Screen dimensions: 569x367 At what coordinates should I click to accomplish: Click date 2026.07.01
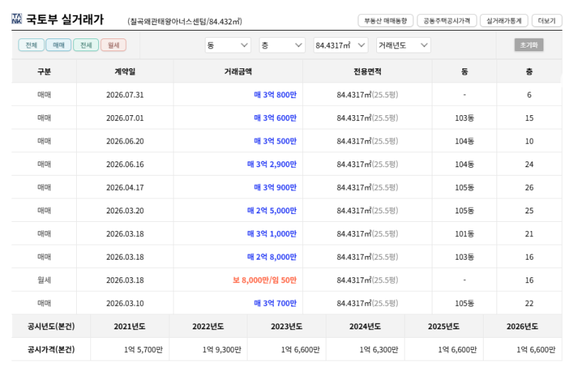125,118
